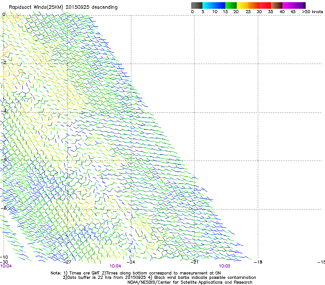325x285 pixels.
Task: Click the '25' legend label
Action: click(248, 12)
